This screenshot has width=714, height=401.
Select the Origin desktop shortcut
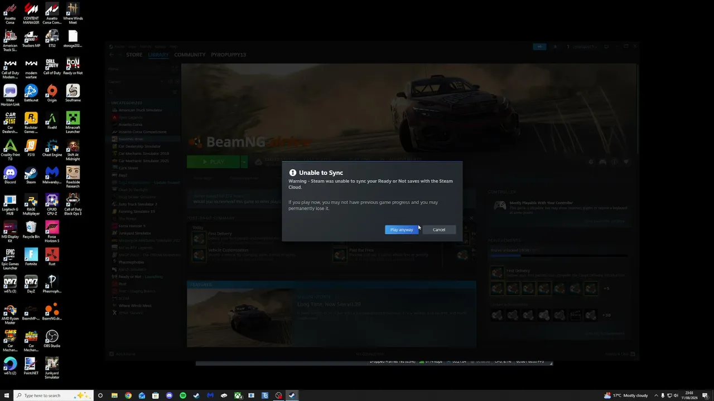52,94
